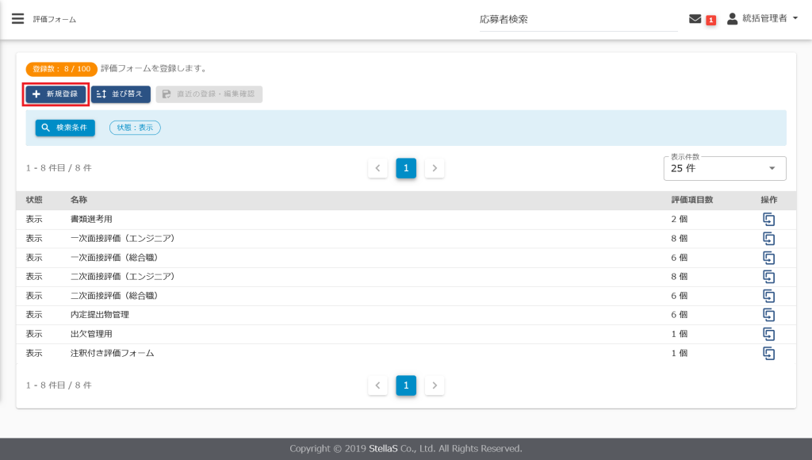812x460 pixels.
Task: Copy the 二次面接評価（エンジニア） form
Action: click(768, 277)
